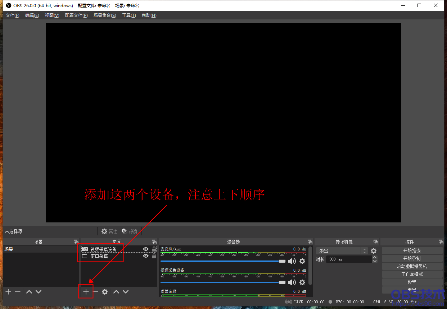Viewport: 447px width, 309px height.
Task: Select the 场景 scene row
Action: 41,249
